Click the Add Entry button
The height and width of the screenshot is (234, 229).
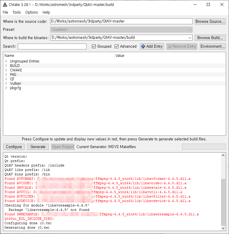(152, 47)
